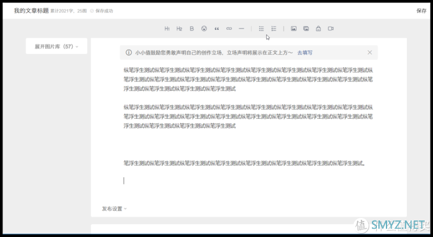Click the 累计2021字, 25图 word count

[x=69, y=11]
